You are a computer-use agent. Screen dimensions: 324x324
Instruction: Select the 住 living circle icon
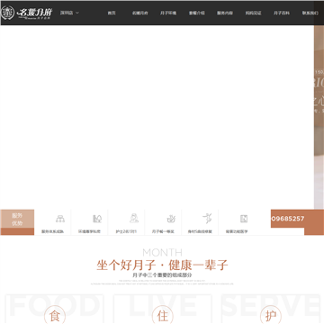pos(163,315)
